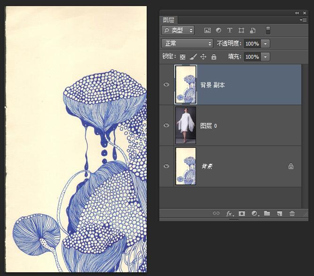
Task: Open the fx layer style menu
Action: [229, 214]
